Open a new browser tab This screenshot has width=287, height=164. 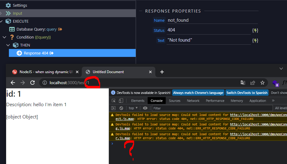pos(162,72)
